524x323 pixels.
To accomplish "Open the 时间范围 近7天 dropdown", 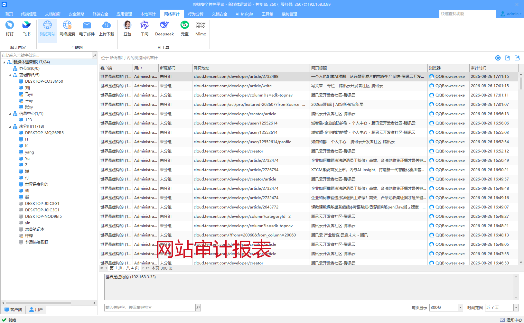I will (516, 308).
